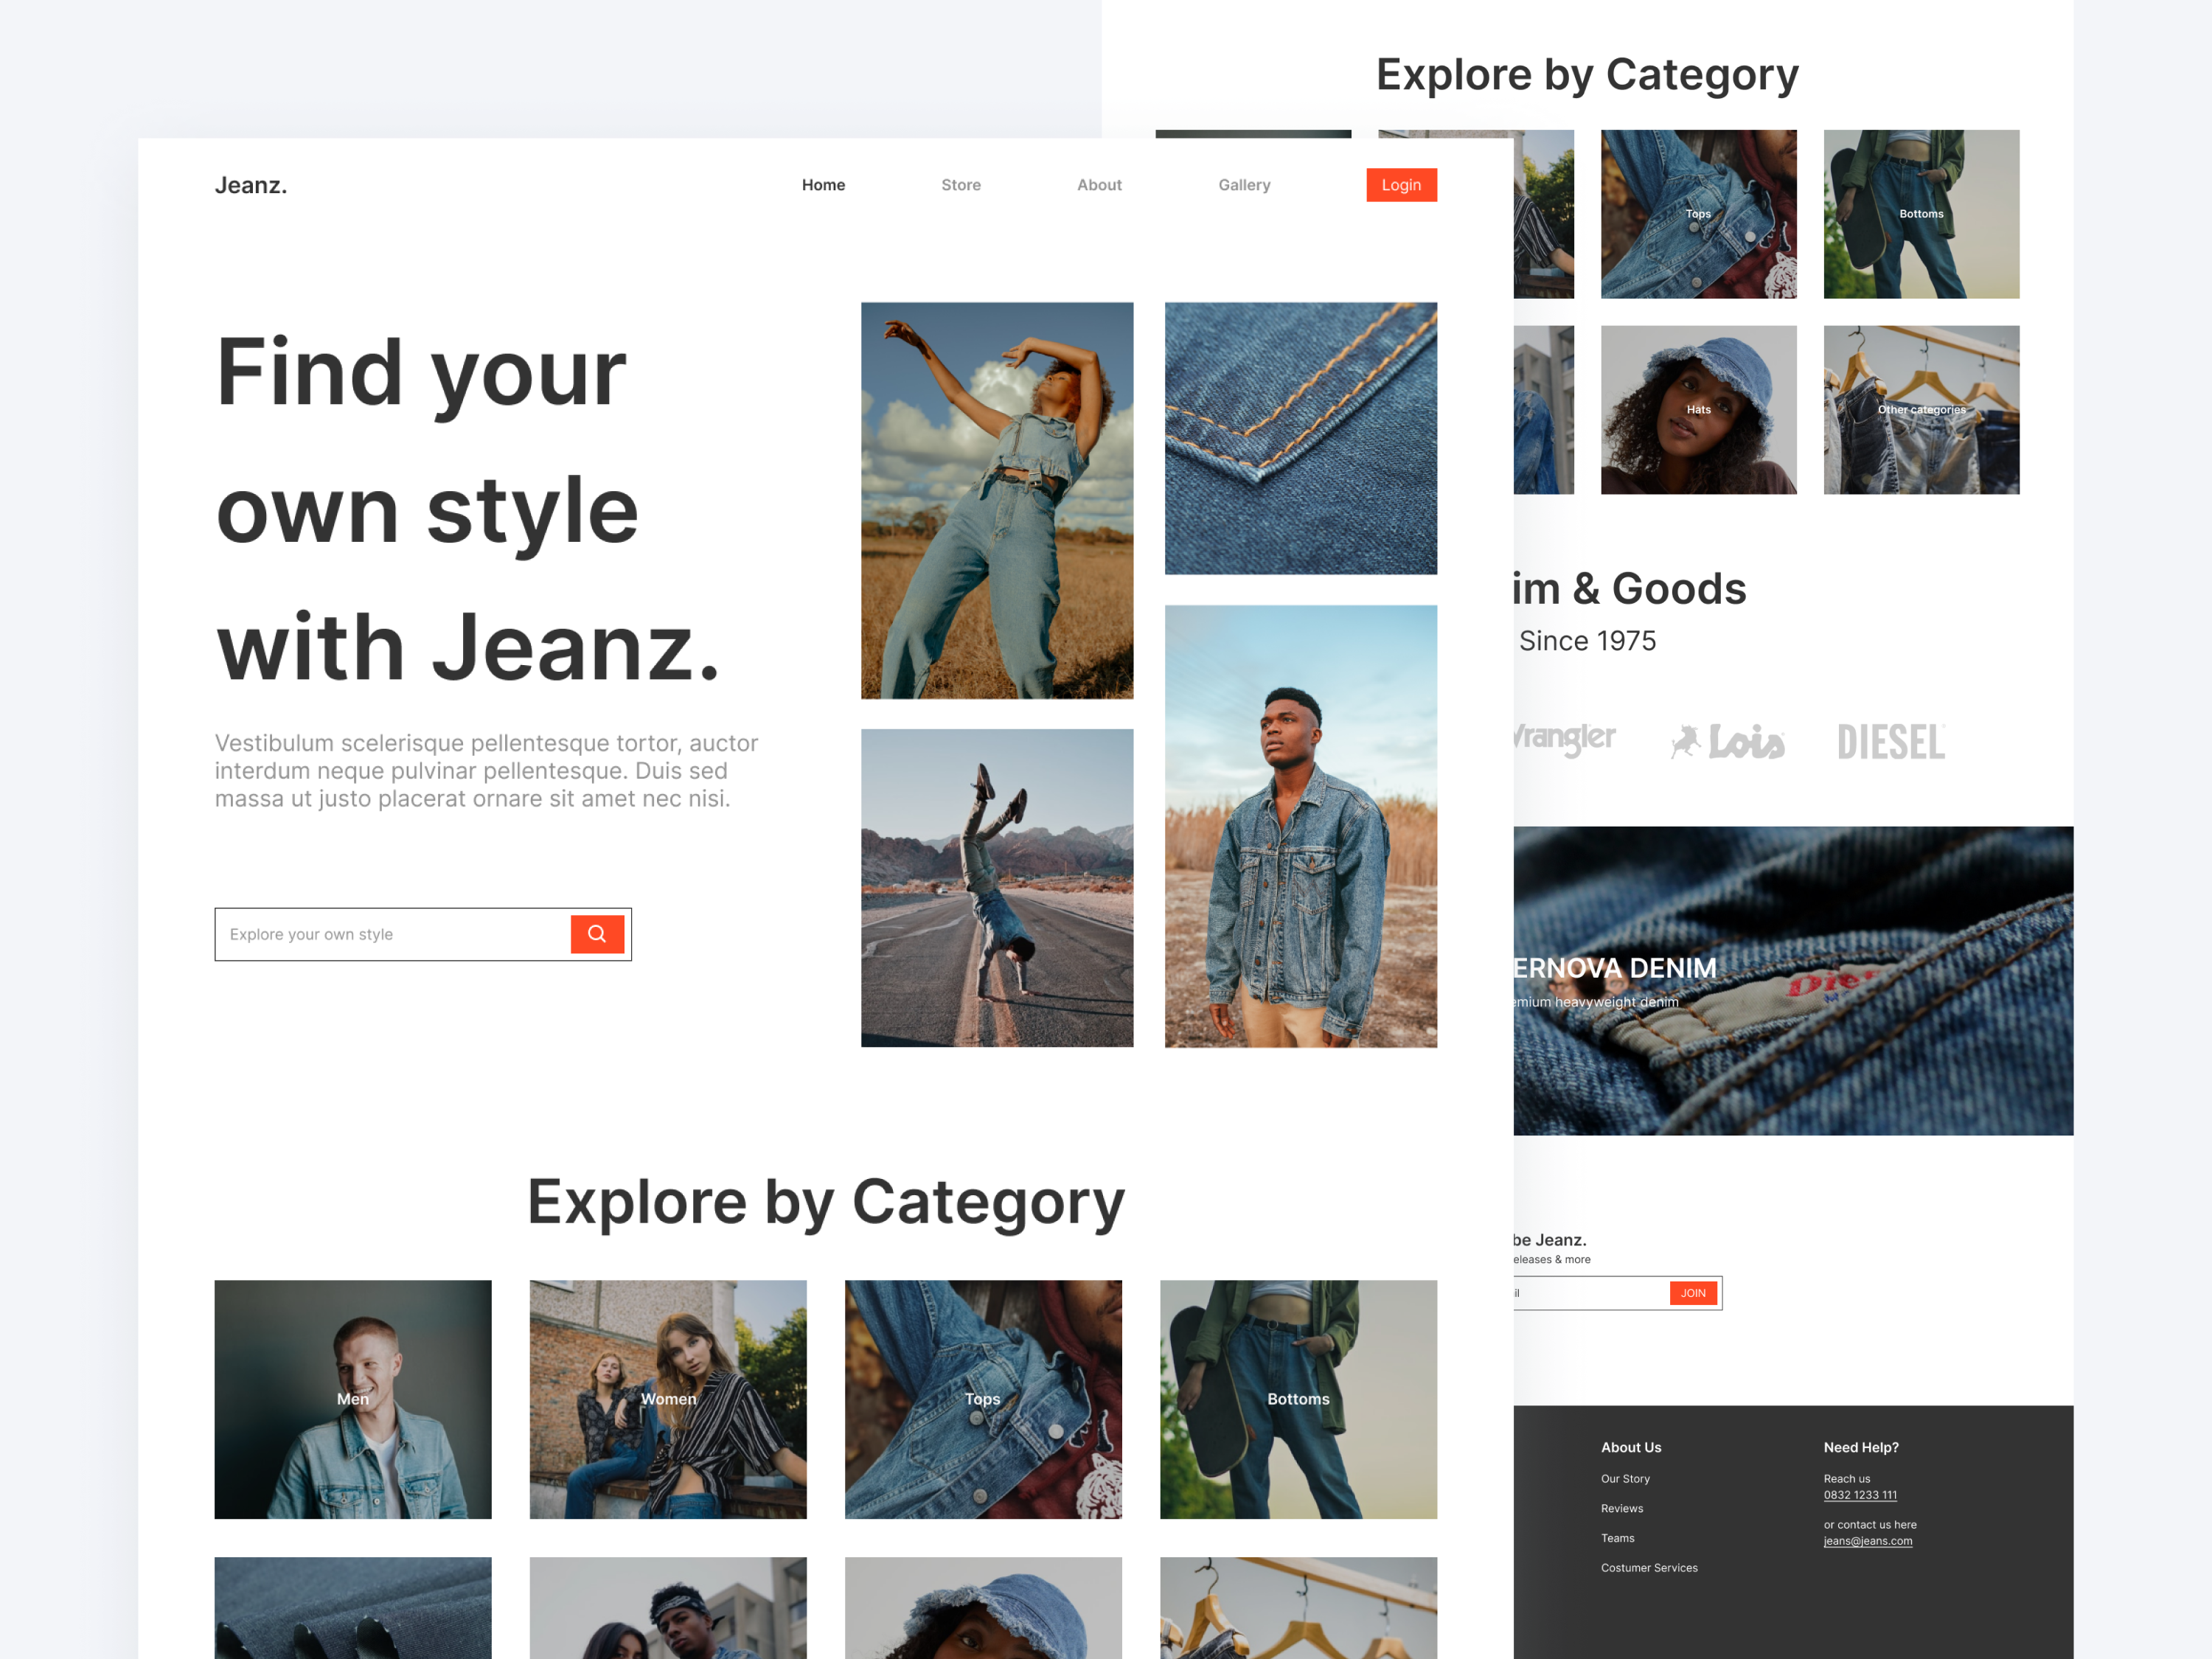The width and height of the screenshot is (2212, 1659).
Task: Open the Women category card
Action: (x=667, y=1400)
